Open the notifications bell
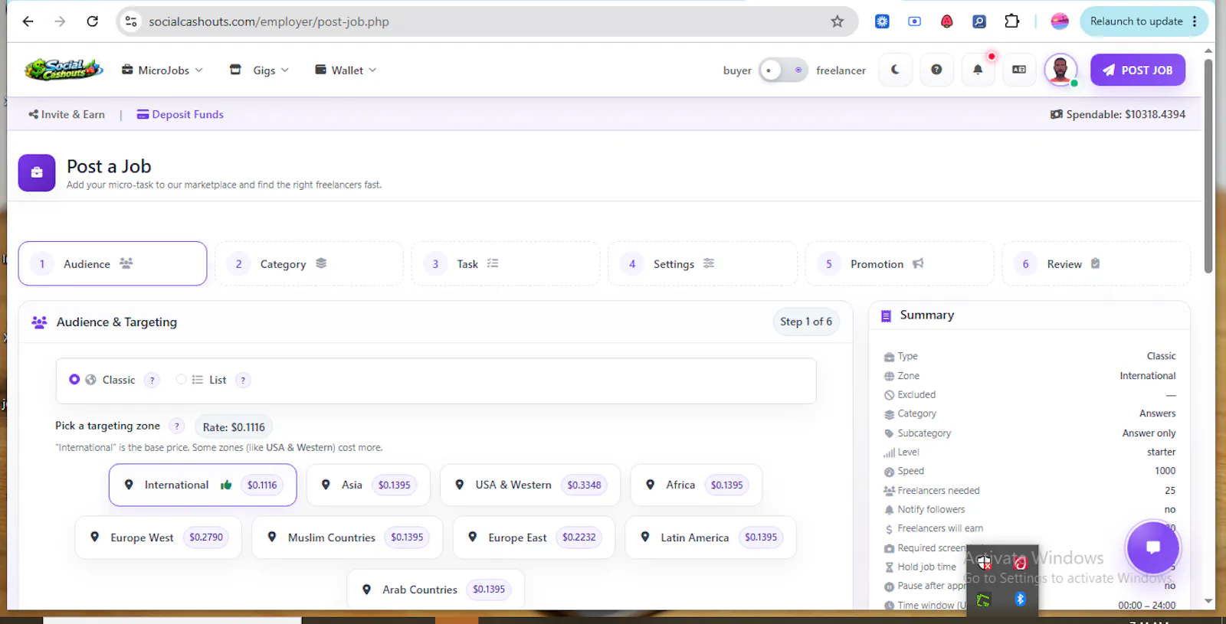Image resolution: width=1226 pixels, height=624 pixels. 978,70
